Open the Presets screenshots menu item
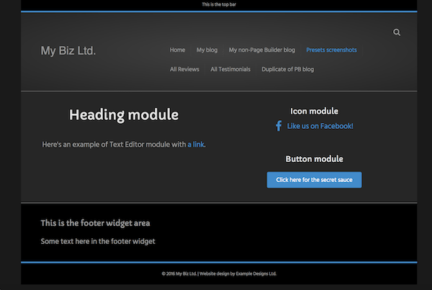 coord(331,50)
